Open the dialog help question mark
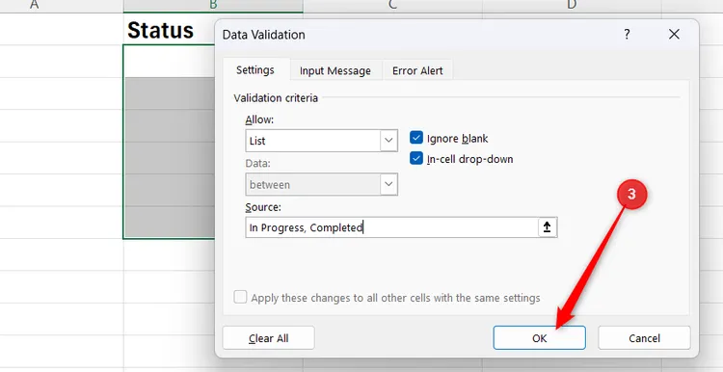Viewport: 723px width, 372px height. pos(627,34)
